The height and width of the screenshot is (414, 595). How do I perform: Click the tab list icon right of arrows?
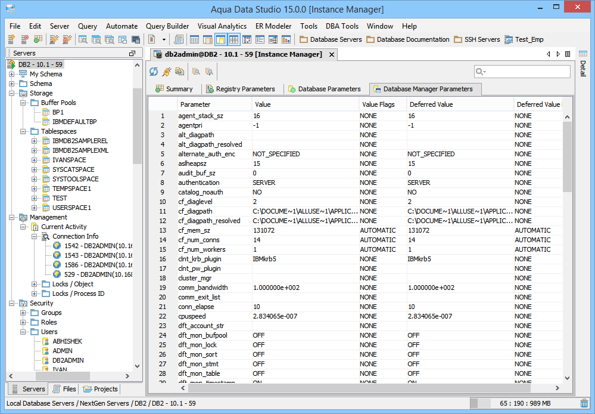(x=568, y=54)
